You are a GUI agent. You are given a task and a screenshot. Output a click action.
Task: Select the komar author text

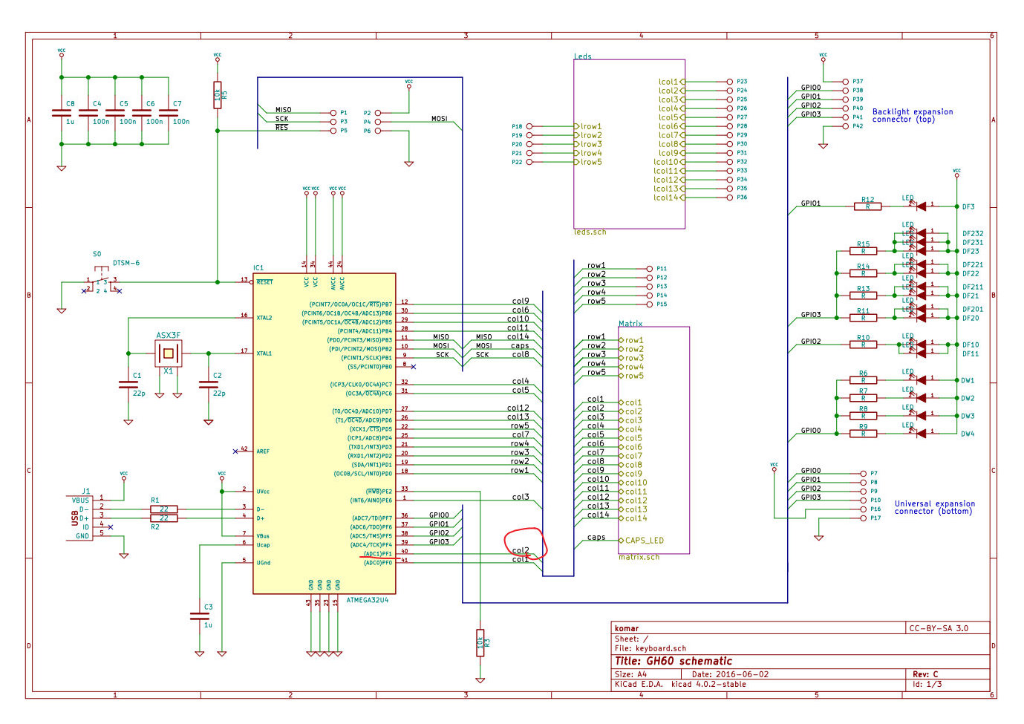coord(627,628)
